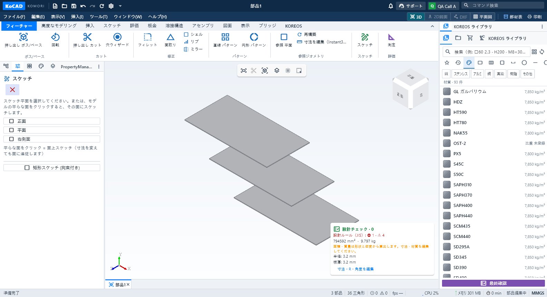Choose the 押し出し カット tool
Screen dimensions: 547x297
tap(87, 40)
